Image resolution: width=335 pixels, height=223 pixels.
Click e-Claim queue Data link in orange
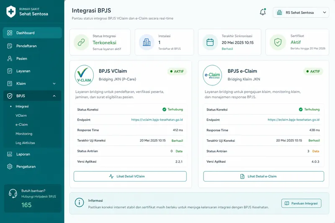click(x=316, y=151)
